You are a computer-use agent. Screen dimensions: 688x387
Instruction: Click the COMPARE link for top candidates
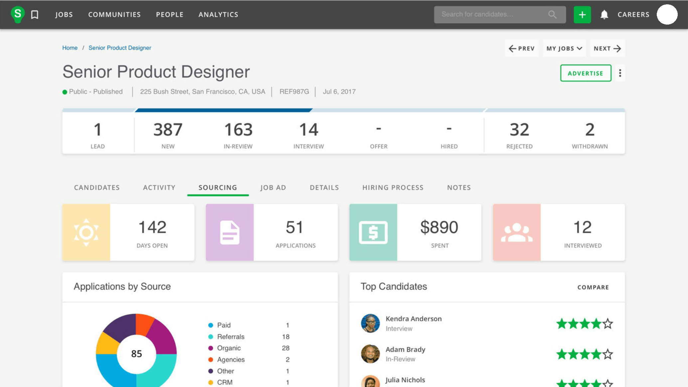pyautogui.click(x=593, y=287)
